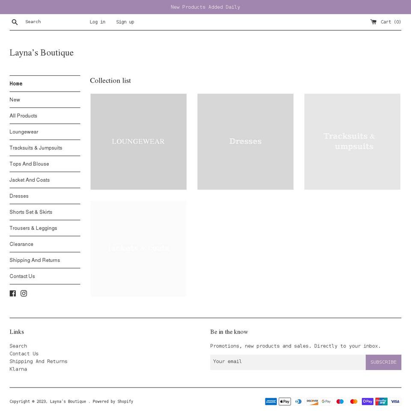The width and height of the screenshot is (411, 415).
Task: Select Home in the sidebar navigation
Action: pyautogui.click(x=15, y=83)
